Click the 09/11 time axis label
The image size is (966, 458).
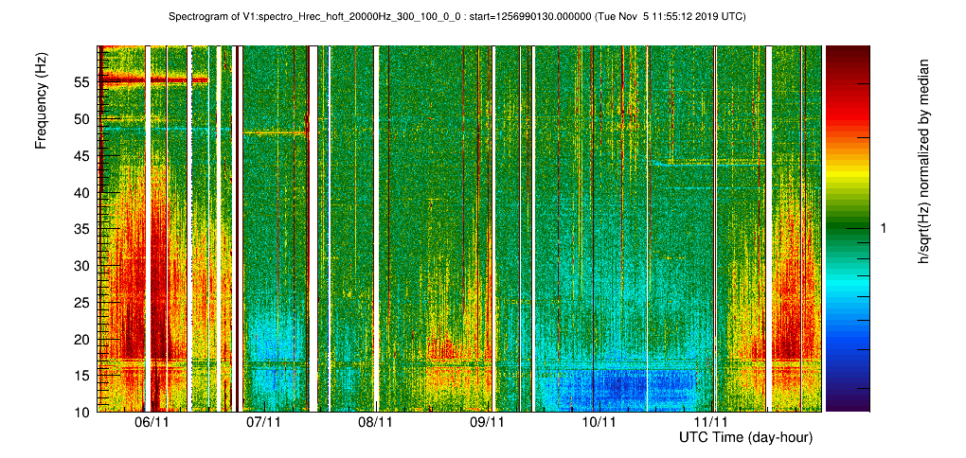pos(488,422)
